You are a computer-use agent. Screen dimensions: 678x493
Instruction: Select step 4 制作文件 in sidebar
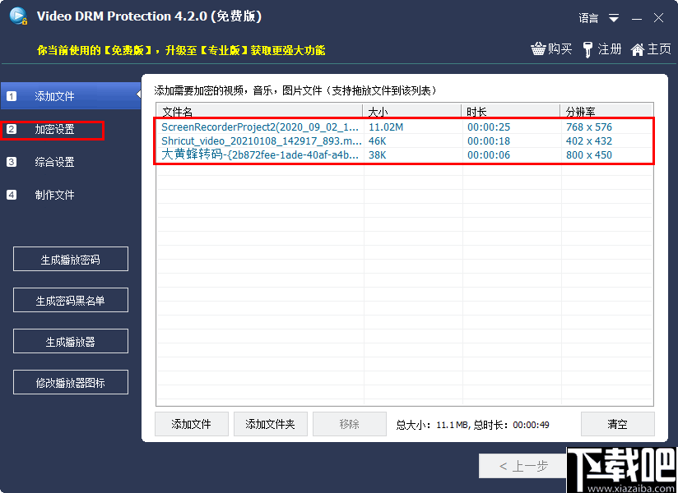click(x=49, y=195)
